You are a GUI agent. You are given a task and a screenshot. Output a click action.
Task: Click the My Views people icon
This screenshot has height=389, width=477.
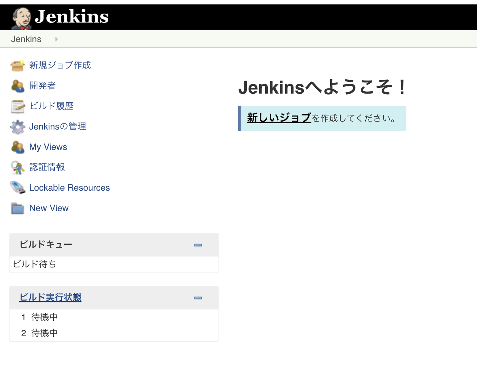pos(18,147)
